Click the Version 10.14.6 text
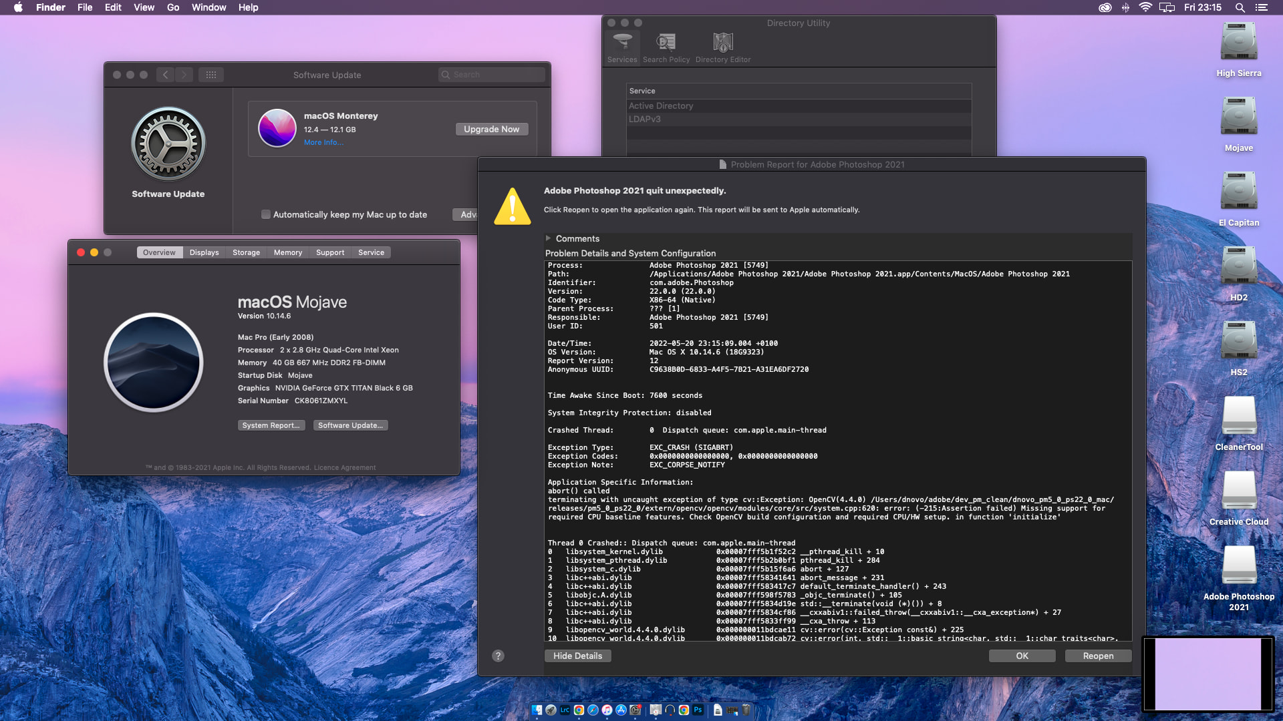Viewport: 1283px width, 721px height. (x=265, y=316)
